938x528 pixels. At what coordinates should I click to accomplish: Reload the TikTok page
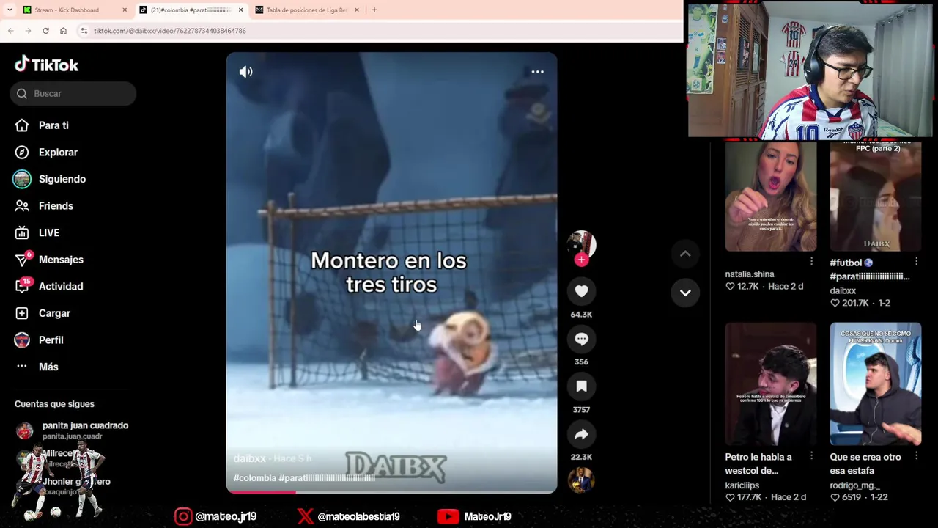tap(45, 31)
